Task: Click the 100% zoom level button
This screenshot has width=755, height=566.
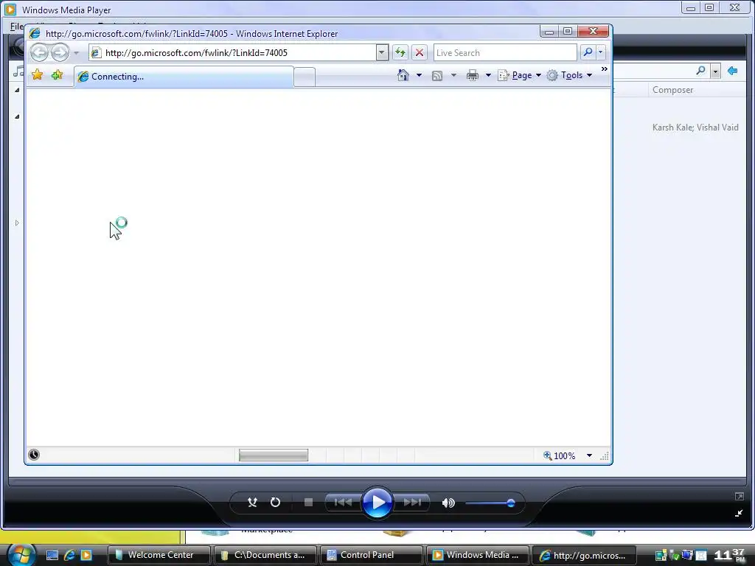Action: 560,455
